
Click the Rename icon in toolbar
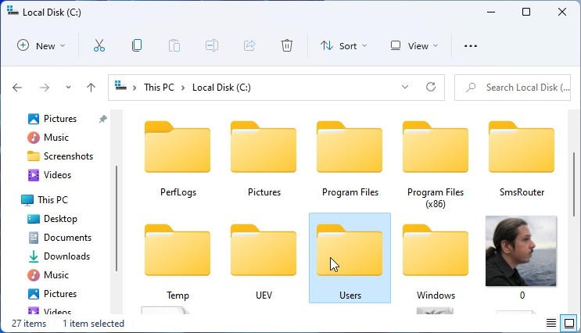click(212, 45)
